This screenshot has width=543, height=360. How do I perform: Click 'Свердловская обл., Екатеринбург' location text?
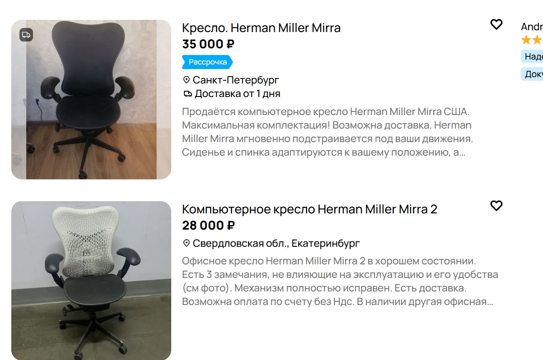pos(276,244)
